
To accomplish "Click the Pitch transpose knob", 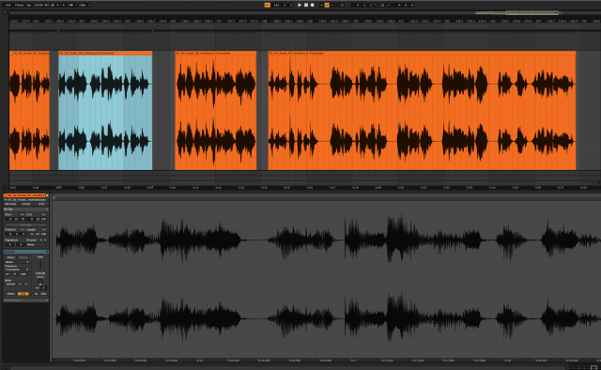I will click(x=39, y=281).
